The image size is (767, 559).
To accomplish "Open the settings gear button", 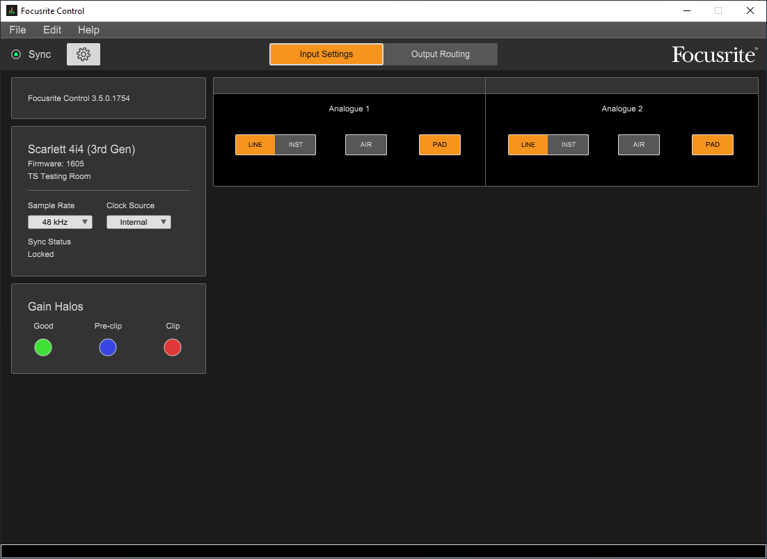I will (x=84, y=54).
